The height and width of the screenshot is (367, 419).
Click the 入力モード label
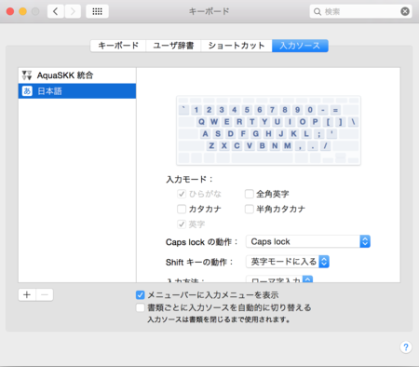pos(189,180)
